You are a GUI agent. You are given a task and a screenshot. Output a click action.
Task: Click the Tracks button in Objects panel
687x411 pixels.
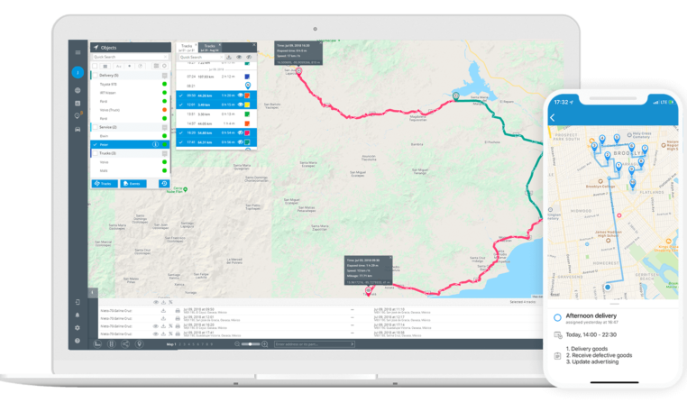[105, 184]
